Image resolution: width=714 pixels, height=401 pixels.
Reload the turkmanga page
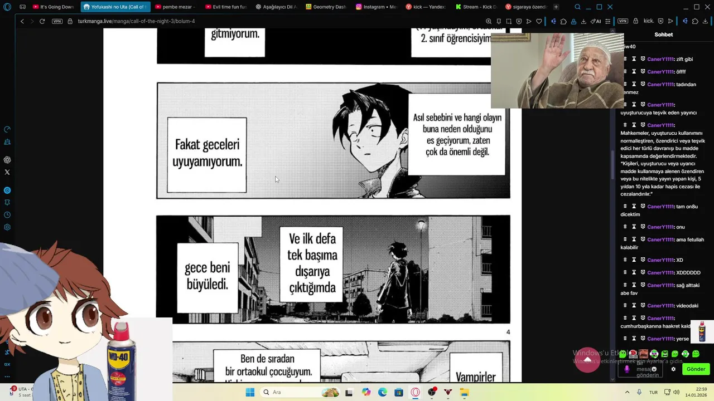pos(42,21)
